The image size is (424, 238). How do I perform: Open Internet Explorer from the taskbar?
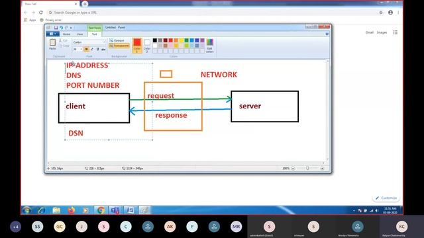(x=41, y=210)
